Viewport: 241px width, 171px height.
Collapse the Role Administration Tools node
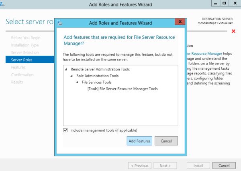point(71,76)
